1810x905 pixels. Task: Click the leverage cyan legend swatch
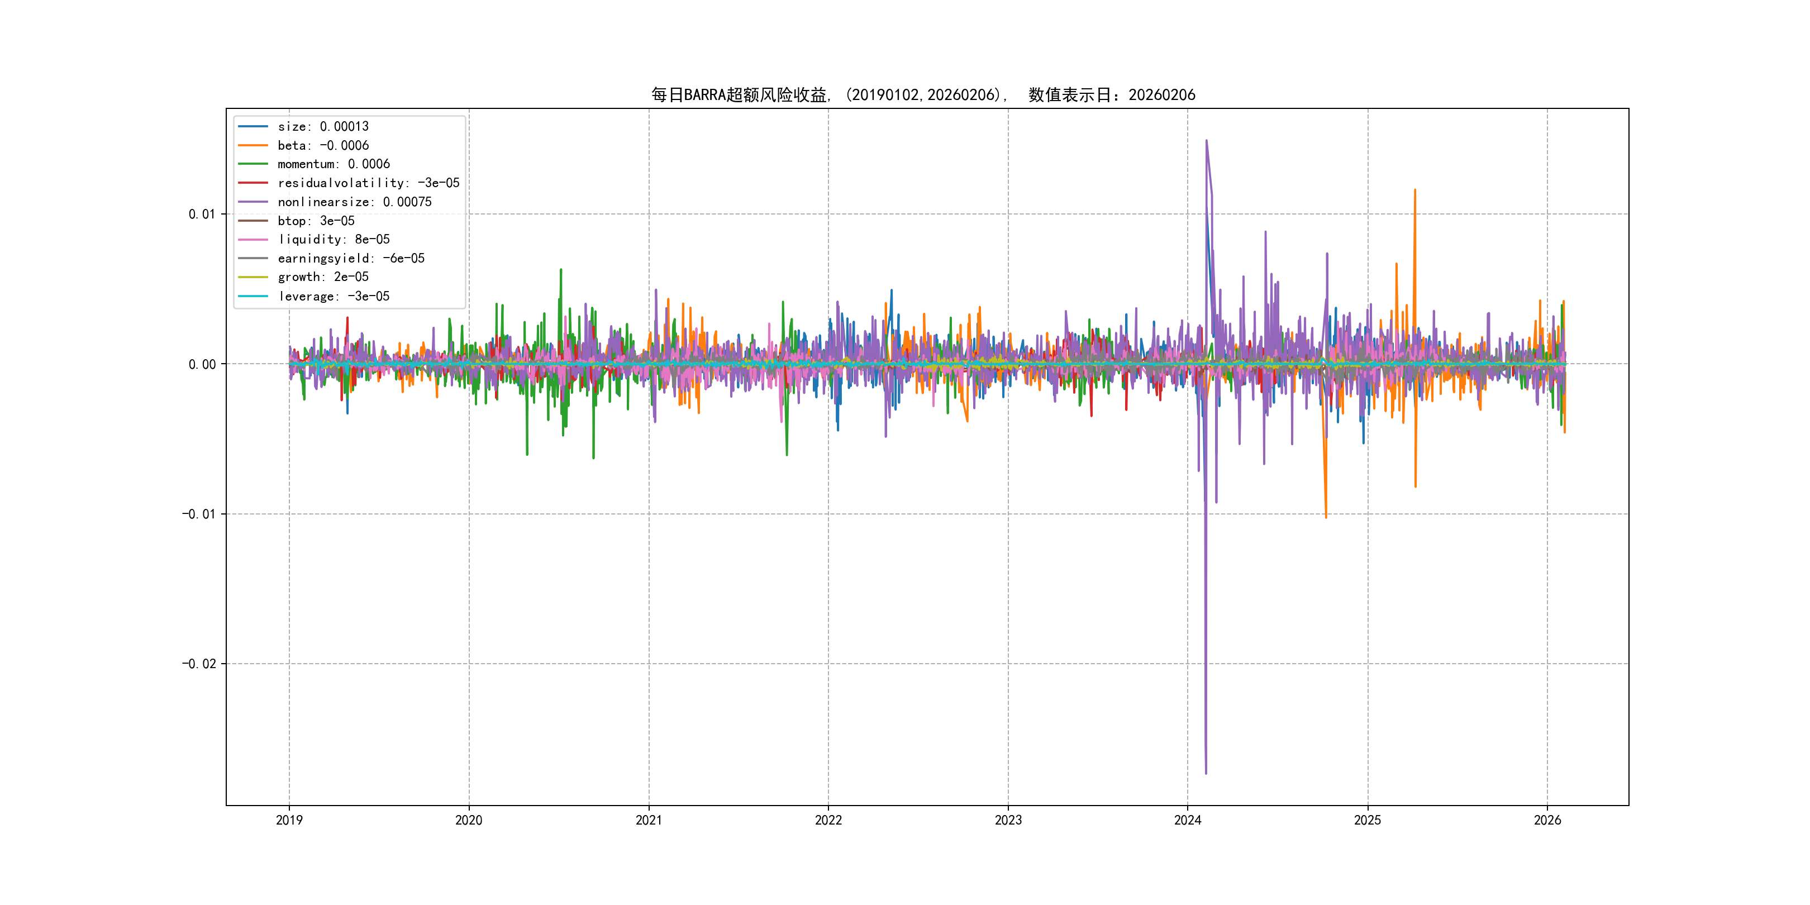(x=253, y=296)
